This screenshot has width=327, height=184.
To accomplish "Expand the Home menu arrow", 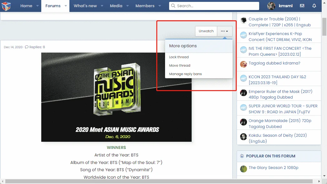I will pos(38,6).
